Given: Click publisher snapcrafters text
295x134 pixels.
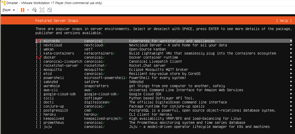Looking at the screenshot, I should [x=97, y=86].
